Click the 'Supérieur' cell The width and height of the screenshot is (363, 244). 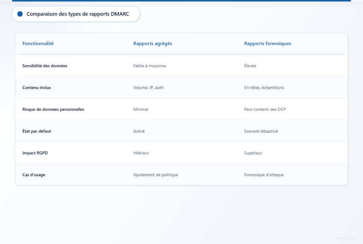253,153
